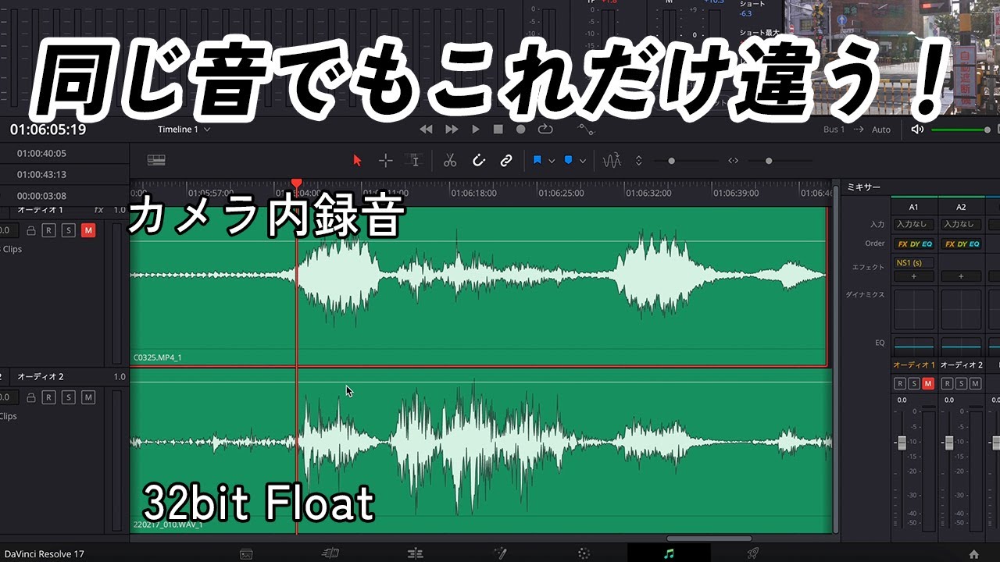Select the edit selection I-beam tool
The width and height of the screenshot is (1000, 562).
tap(415, 160)
